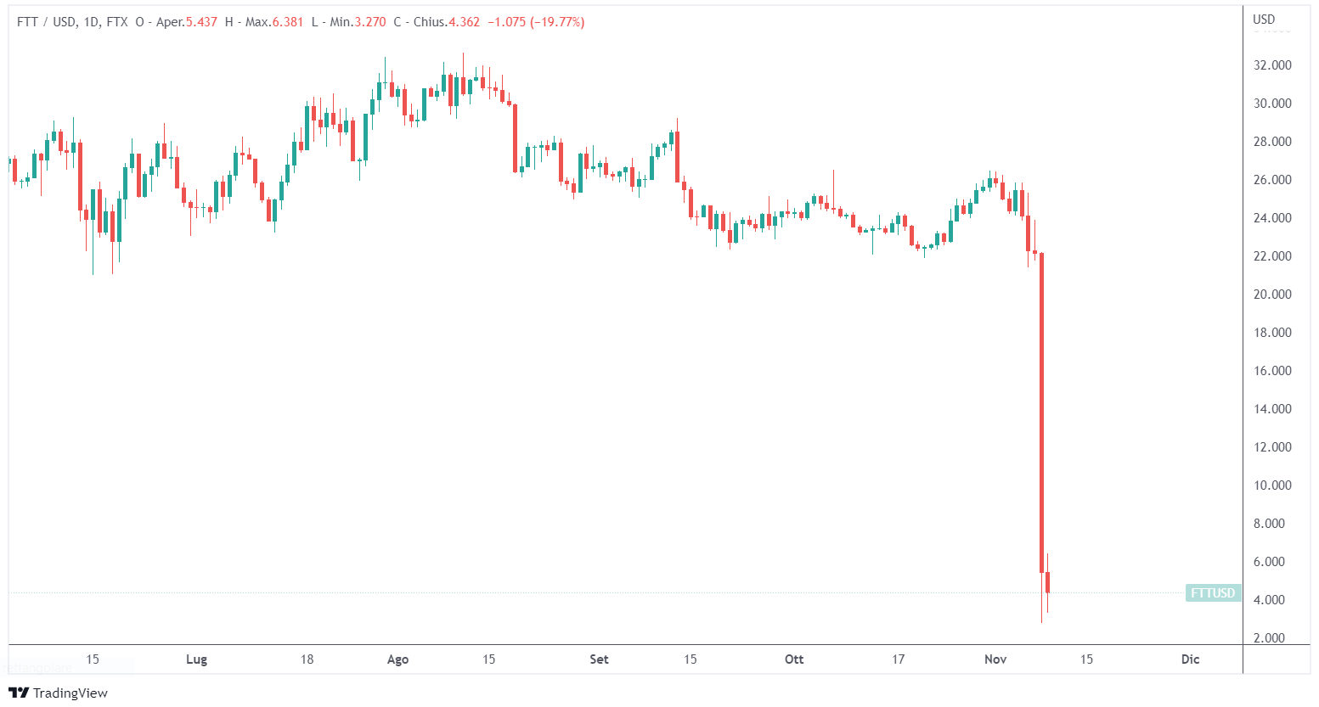Click the FTTUSD price label tag
Screen dimensions: 1319x707
tap(1212, 593)
